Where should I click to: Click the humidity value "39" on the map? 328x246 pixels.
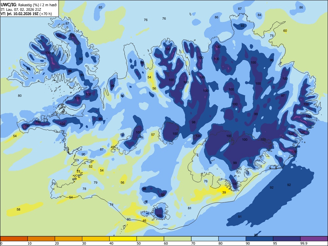click(x=224, y=193)
